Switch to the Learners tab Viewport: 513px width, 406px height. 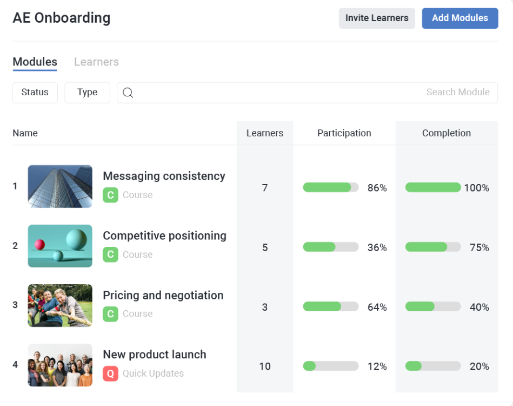96,62
